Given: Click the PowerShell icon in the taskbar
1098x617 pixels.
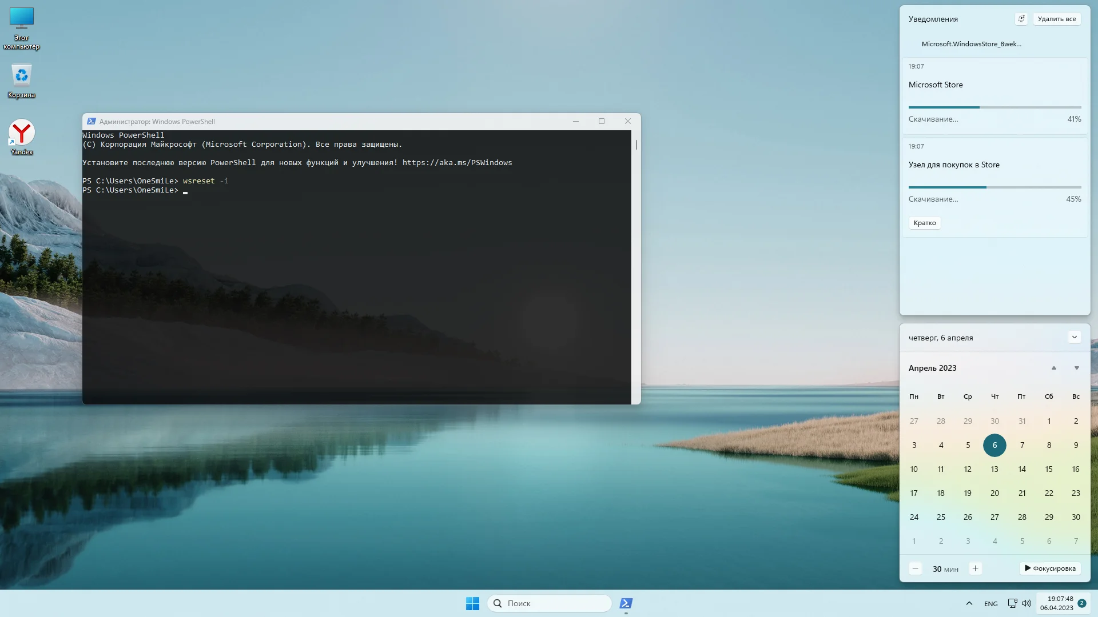Looking at the screenshot, I should coord(626,603).
